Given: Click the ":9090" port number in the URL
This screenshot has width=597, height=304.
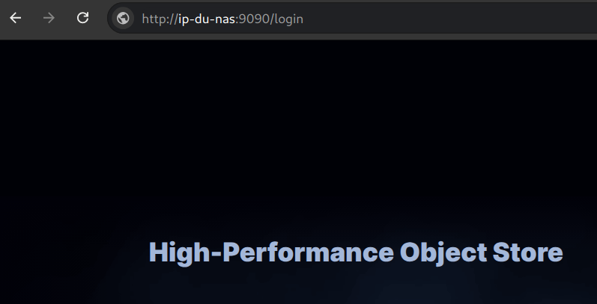Looking at the screenshot, I should click(253, 19).
